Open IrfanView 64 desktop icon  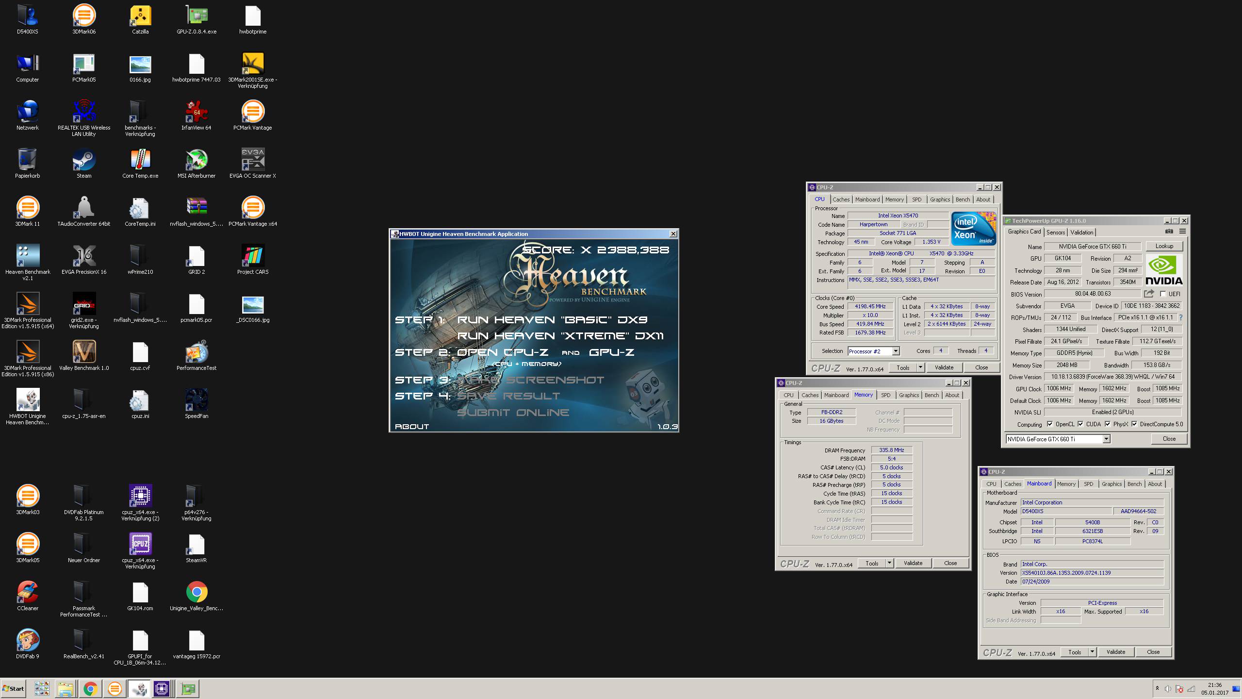tap(196, 116)
